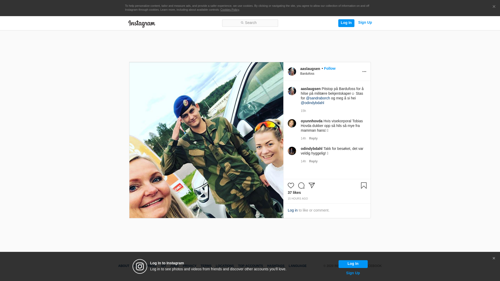500x281 pixels.
Task: Click aaslaugsen avatar beside the caption
Action: [292, 91]
